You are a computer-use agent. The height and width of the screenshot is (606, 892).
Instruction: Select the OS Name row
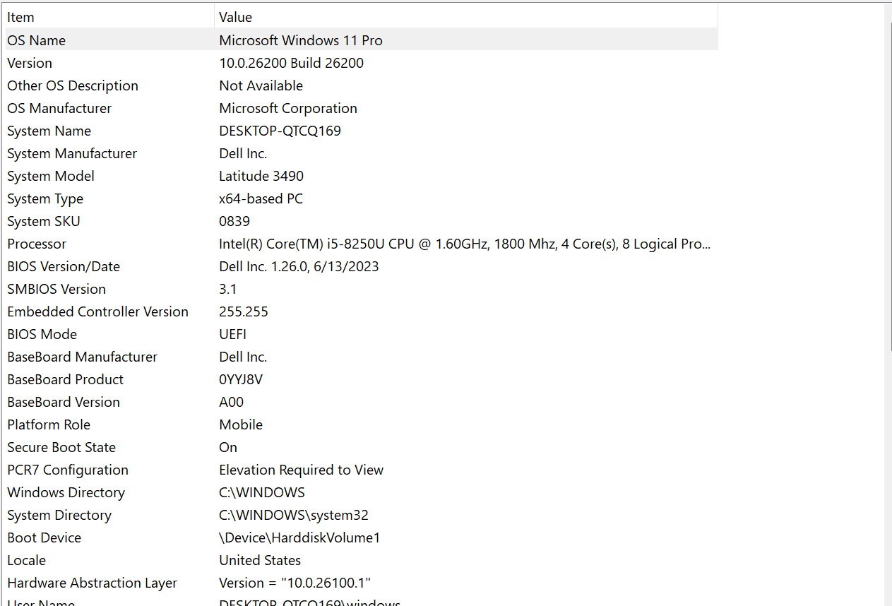click(361, 40)
